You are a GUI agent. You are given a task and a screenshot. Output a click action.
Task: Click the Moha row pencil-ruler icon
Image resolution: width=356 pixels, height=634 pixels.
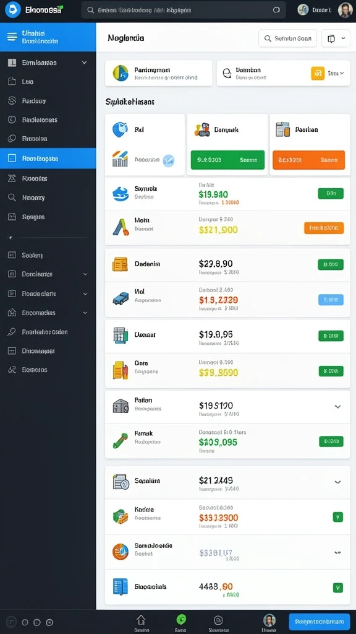coord(121,227)
